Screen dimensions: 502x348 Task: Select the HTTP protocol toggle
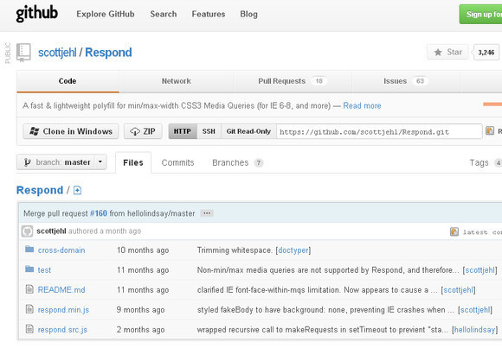pos(183,131)
